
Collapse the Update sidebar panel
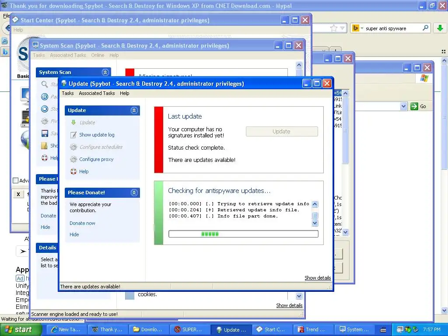coord(134,110)
